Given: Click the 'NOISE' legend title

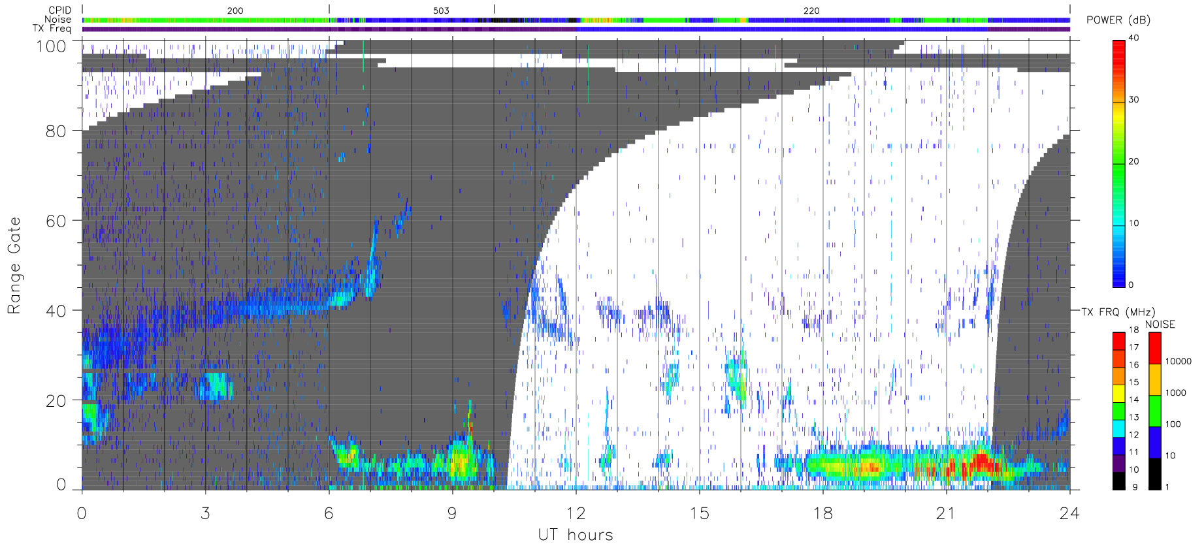Looking at the screenshot, I should tap(1160, 325).
